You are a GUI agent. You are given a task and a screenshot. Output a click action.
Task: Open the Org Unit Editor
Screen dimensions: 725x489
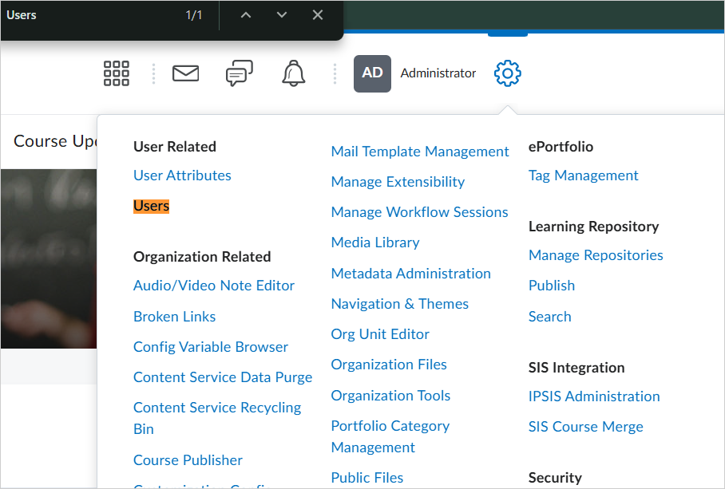[380, 333]
